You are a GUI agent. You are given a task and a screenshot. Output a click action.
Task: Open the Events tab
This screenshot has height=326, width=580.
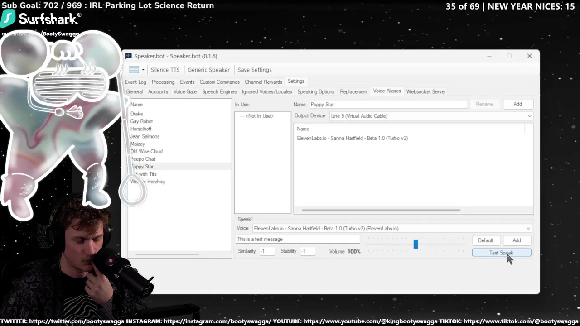coord(187,82)
